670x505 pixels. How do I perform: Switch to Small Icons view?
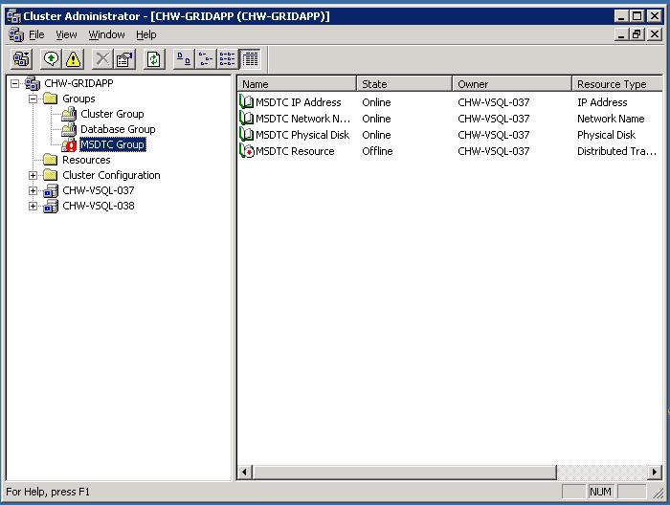[206, 59]
